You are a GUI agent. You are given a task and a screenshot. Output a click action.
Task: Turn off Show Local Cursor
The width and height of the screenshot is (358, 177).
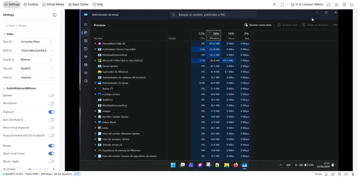click(51, 153)
